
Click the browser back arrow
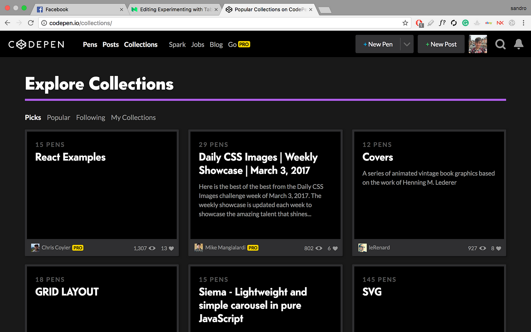(x=8, y=23)
